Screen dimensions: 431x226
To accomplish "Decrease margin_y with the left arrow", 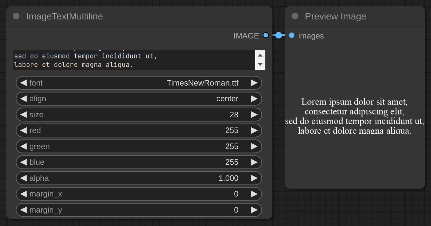I will (x=23, y=210).
